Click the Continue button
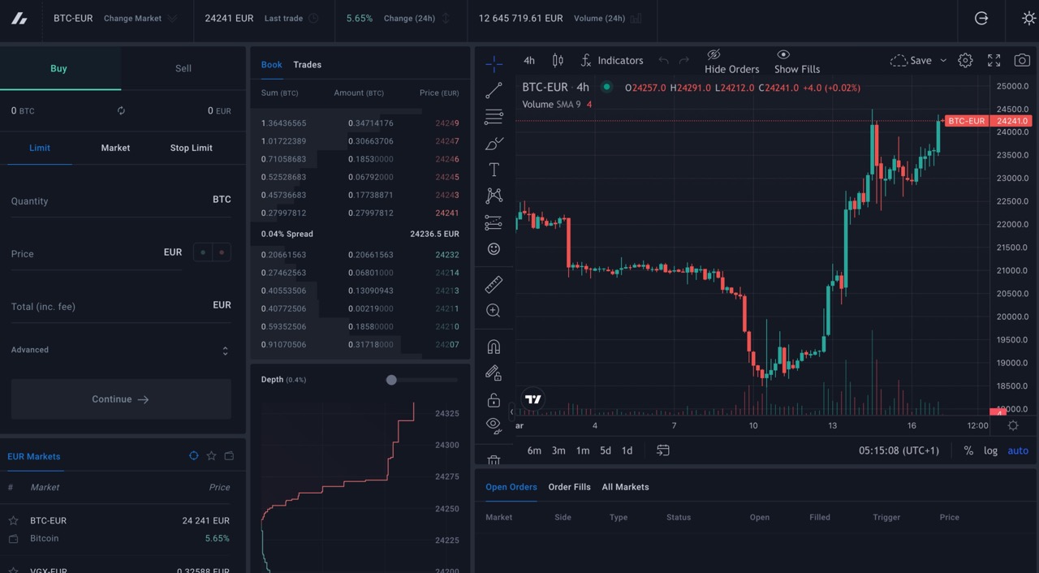The width and height of the screenshot is (1039, 573). (x=121, y=399)
